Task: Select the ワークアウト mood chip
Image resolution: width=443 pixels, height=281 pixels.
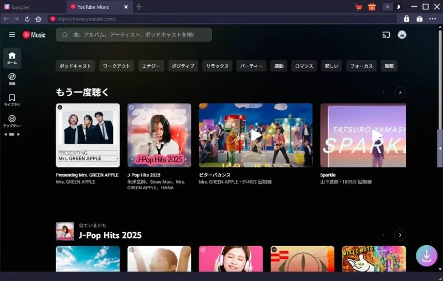Action: pos(117,66)
